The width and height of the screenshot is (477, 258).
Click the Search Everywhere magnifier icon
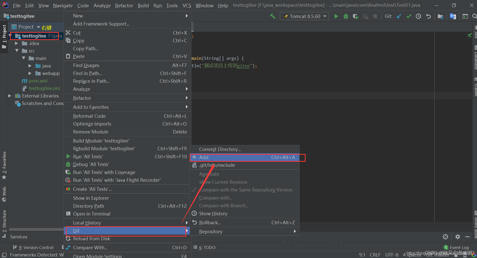pyautogui.click(x=474, y=16)
